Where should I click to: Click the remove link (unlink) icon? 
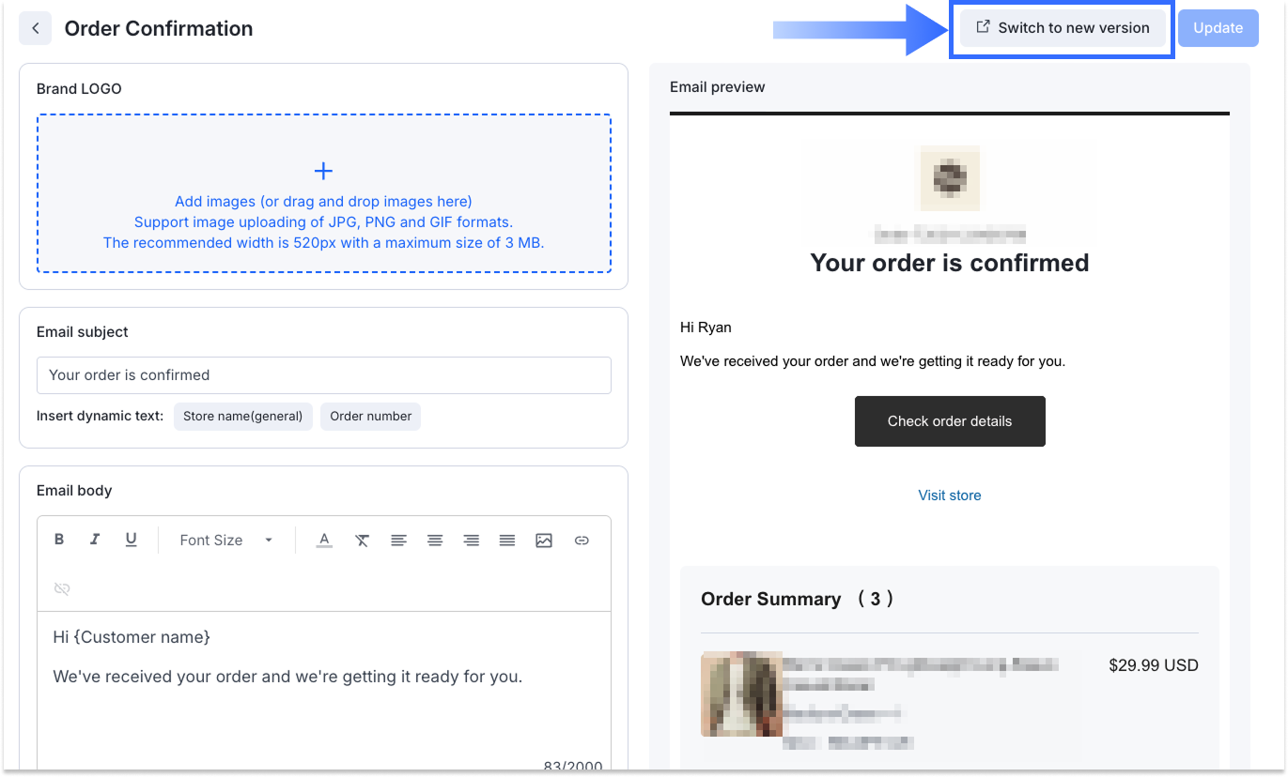62,588
